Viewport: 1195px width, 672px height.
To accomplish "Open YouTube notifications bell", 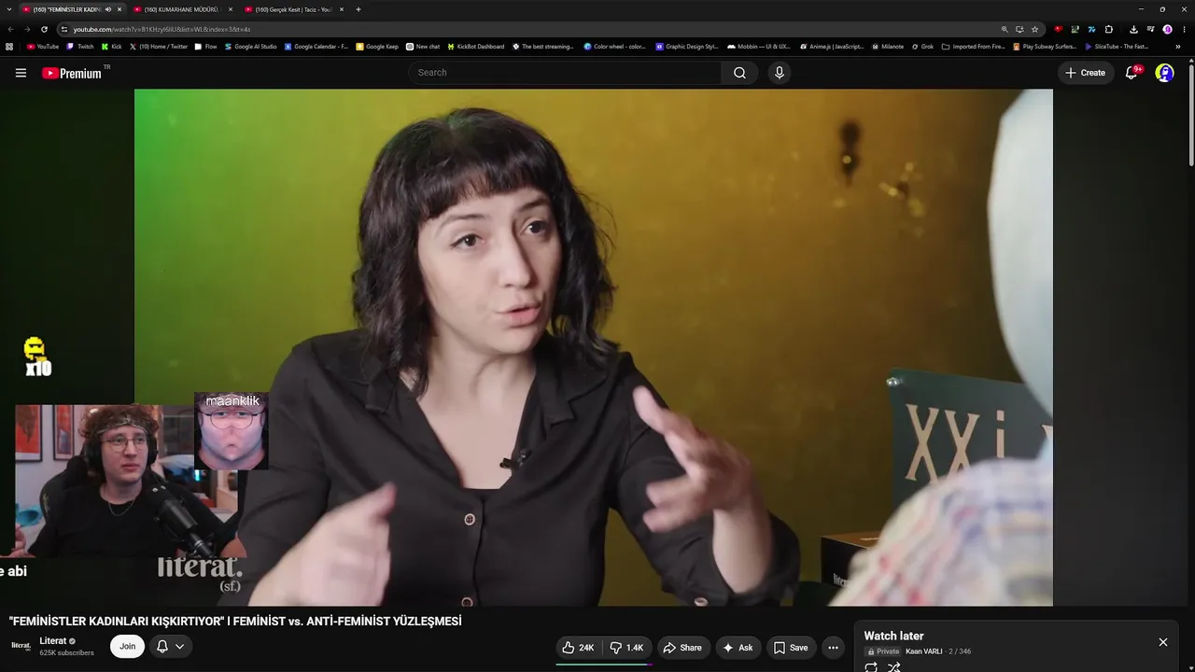I will click(x=1132, y=73).
